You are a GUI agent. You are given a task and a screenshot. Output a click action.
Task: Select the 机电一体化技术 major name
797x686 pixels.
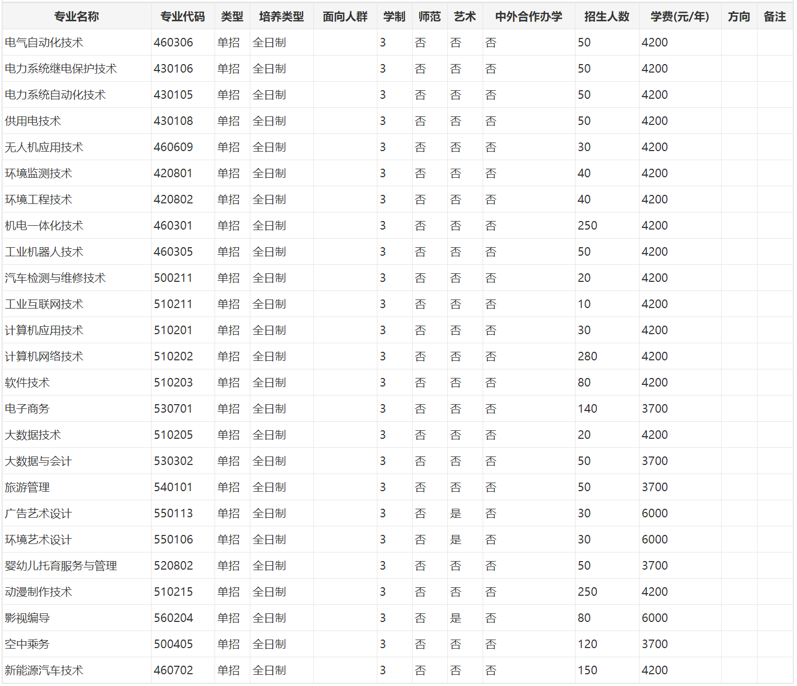point(44,225)
